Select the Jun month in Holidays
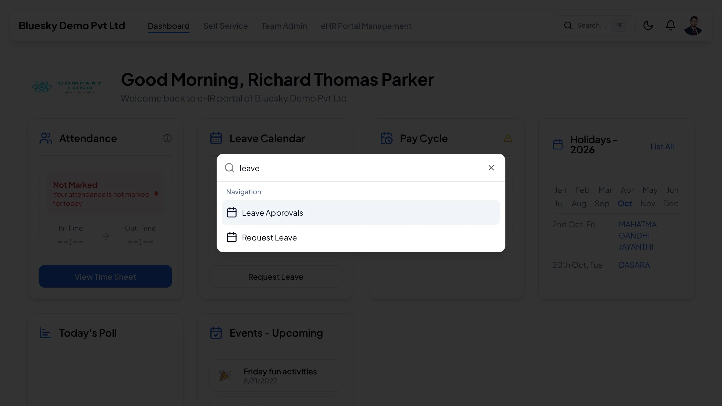The width and height of the screenshot is (722, 406). [672, 190]
